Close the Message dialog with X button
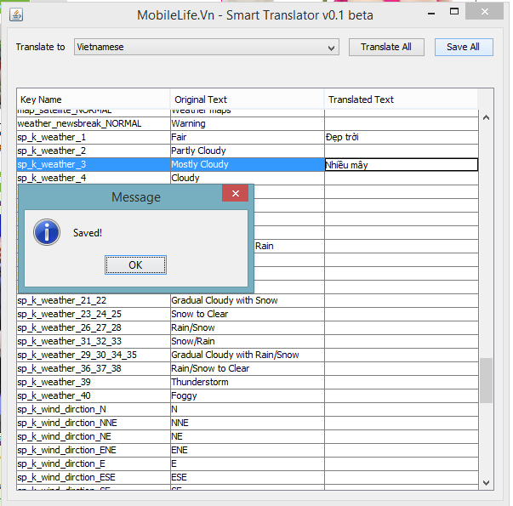Image resolution: width=513 pixels, height=506 pixels. tap(235, 195)
